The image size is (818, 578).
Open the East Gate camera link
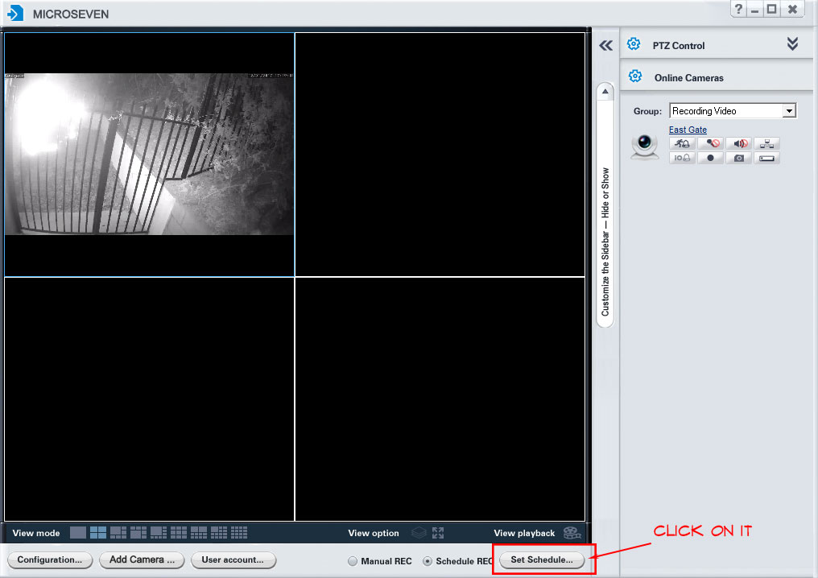click(x=688, y=130)
